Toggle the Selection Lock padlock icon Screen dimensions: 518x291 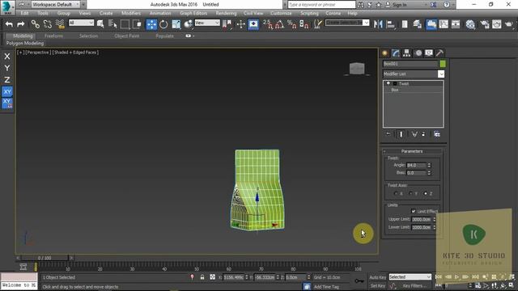[202, 277]
